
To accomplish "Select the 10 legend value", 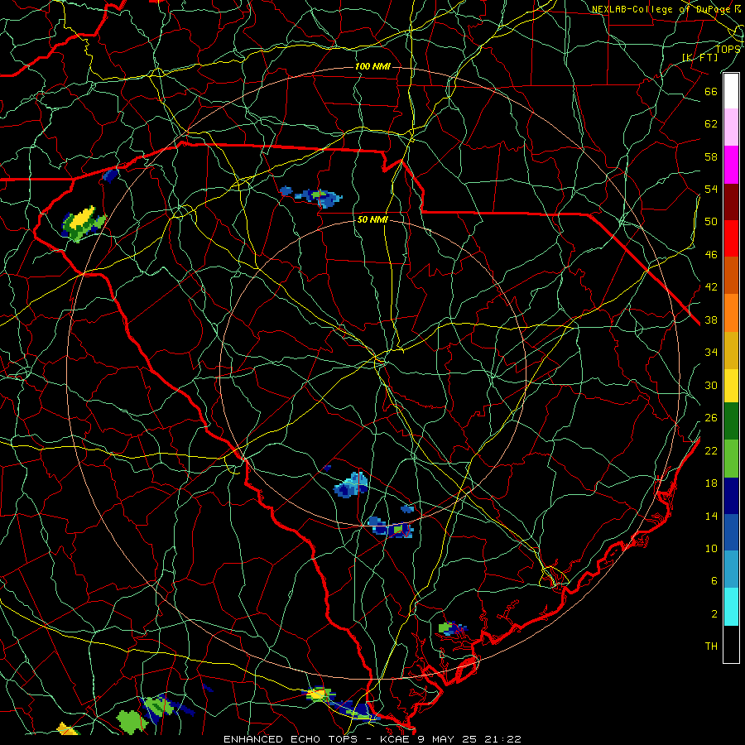I will pos(711,549).
